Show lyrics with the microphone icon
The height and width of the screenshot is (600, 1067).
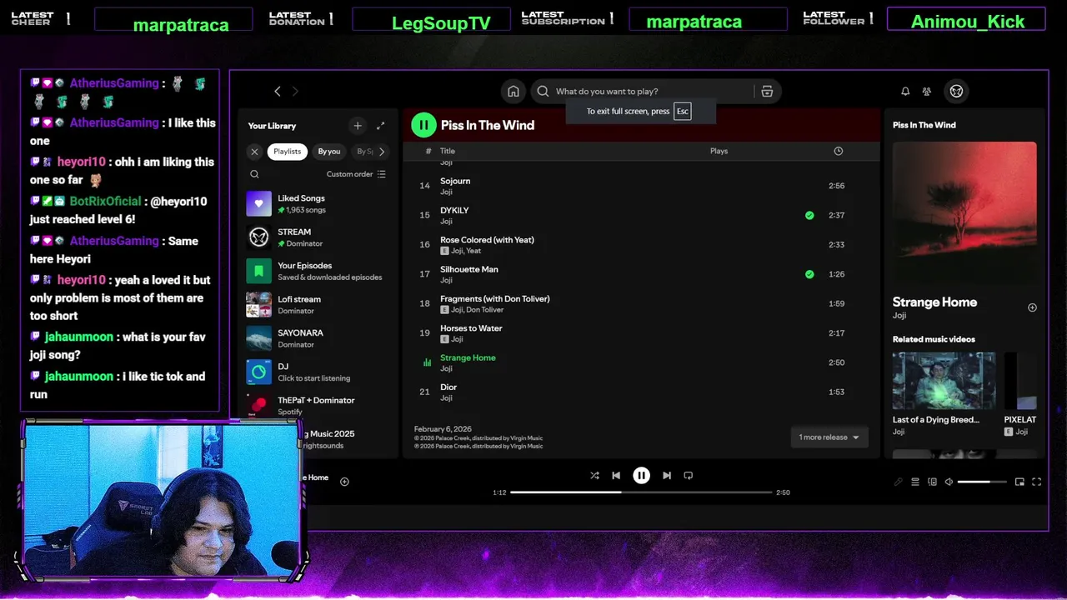(x=898, y=482)
